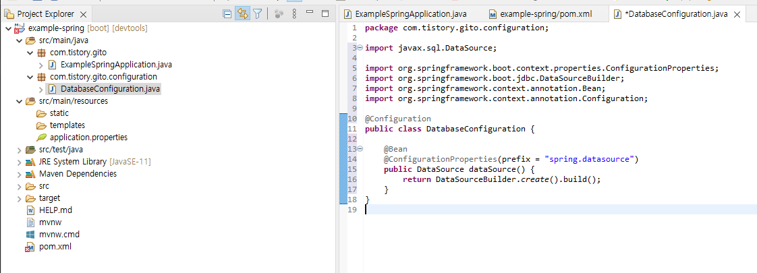Click the DatabaseConfiguration.java file icon in tree
Viewport: 757px width, 273px height.
[53, 89]
